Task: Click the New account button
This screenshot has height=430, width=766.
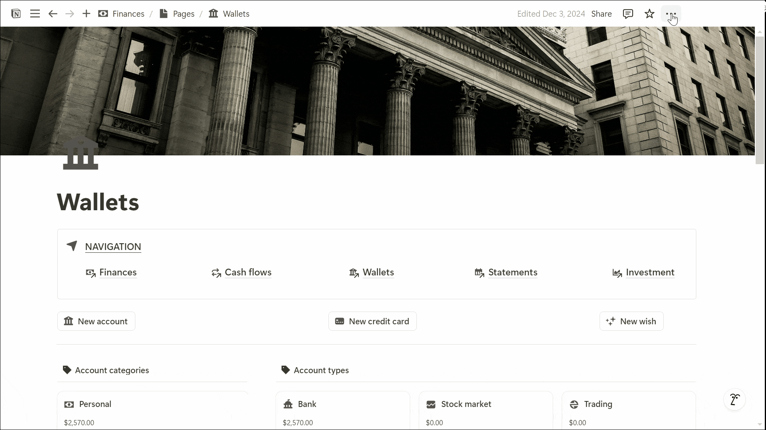Action: (96, 321)
